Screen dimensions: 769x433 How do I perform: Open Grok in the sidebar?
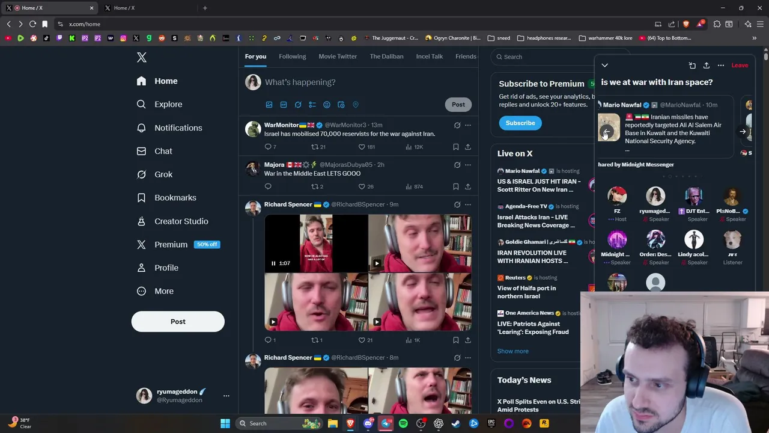click(x=154, y=174)
